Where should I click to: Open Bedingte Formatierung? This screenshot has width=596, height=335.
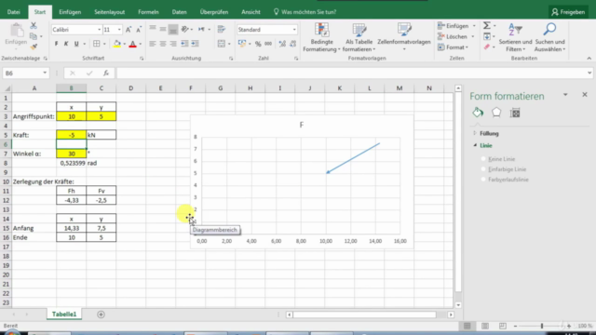pyautogui.click(x=321, y=37)
